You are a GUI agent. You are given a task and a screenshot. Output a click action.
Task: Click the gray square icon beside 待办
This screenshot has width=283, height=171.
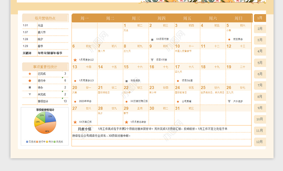pos(30,87)
